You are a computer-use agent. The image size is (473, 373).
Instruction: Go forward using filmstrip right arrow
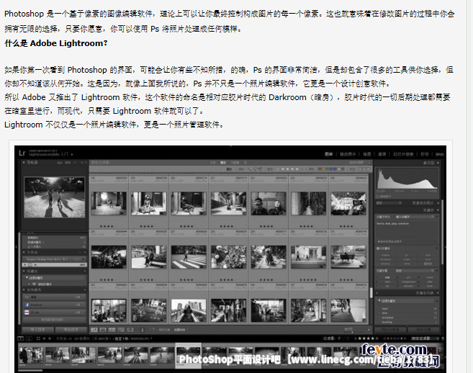coord(50,338)
